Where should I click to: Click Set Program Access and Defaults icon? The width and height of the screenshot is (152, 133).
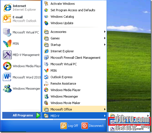pos(46,10)
